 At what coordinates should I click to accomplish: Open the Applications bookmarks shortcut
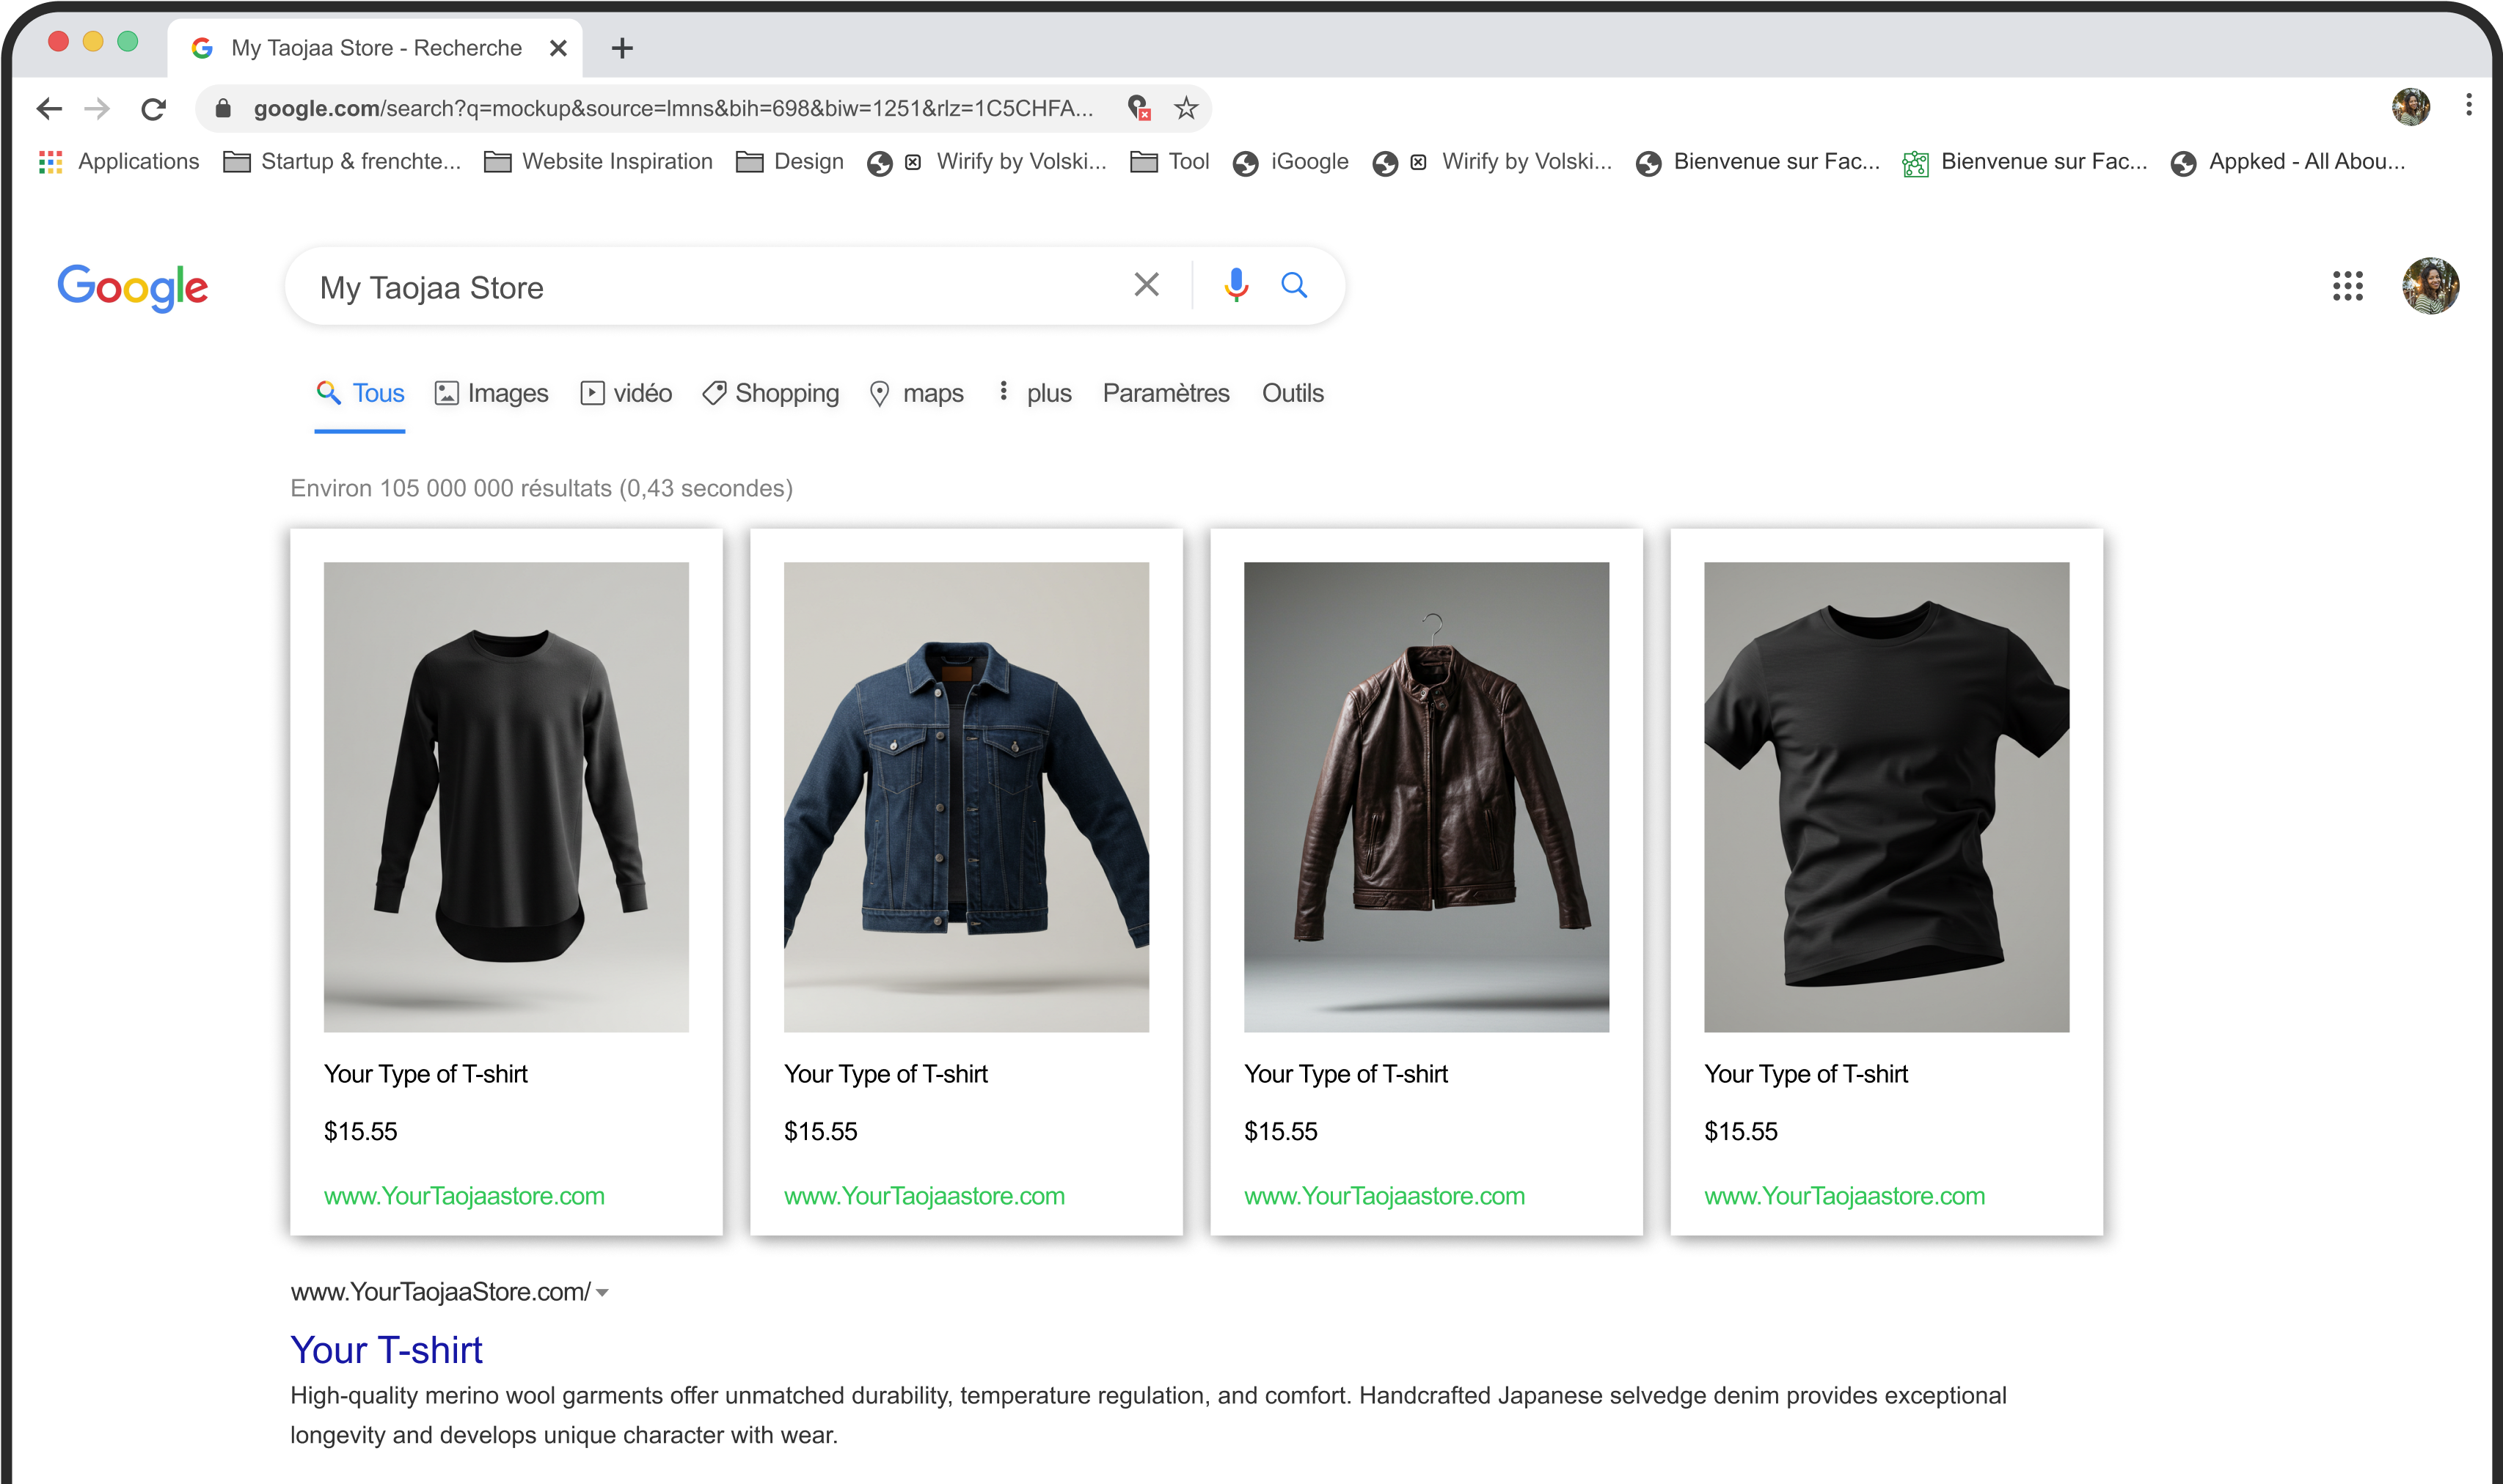point(120,161)
